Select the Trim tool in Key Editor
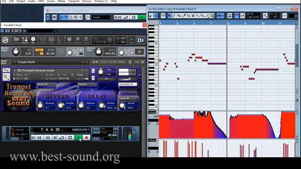This screenshot has width=301, height=169. 183,15
